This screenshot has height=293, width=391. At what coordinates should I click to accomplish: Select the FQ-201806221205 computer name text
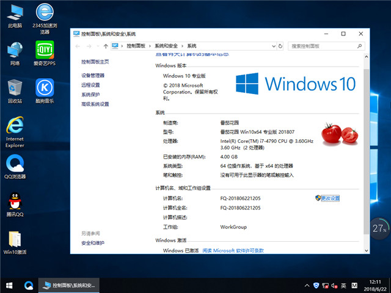point(240,198)
